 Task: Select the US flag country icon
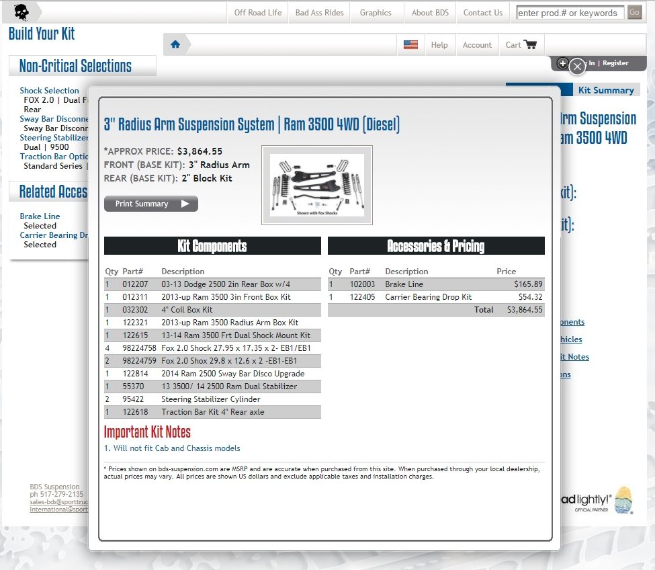410,45
